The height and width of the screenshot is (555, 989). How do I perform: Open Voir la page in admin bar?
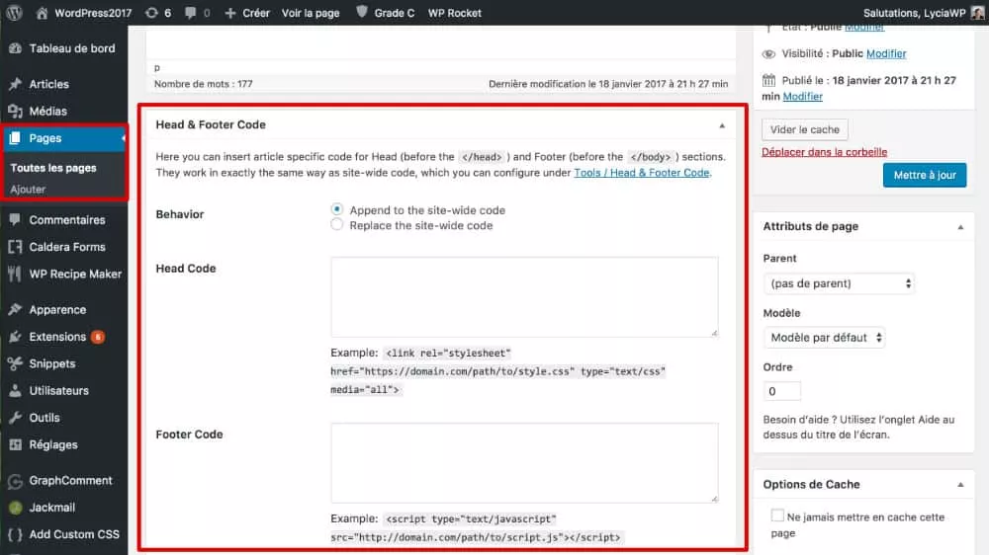click(311, 13)
